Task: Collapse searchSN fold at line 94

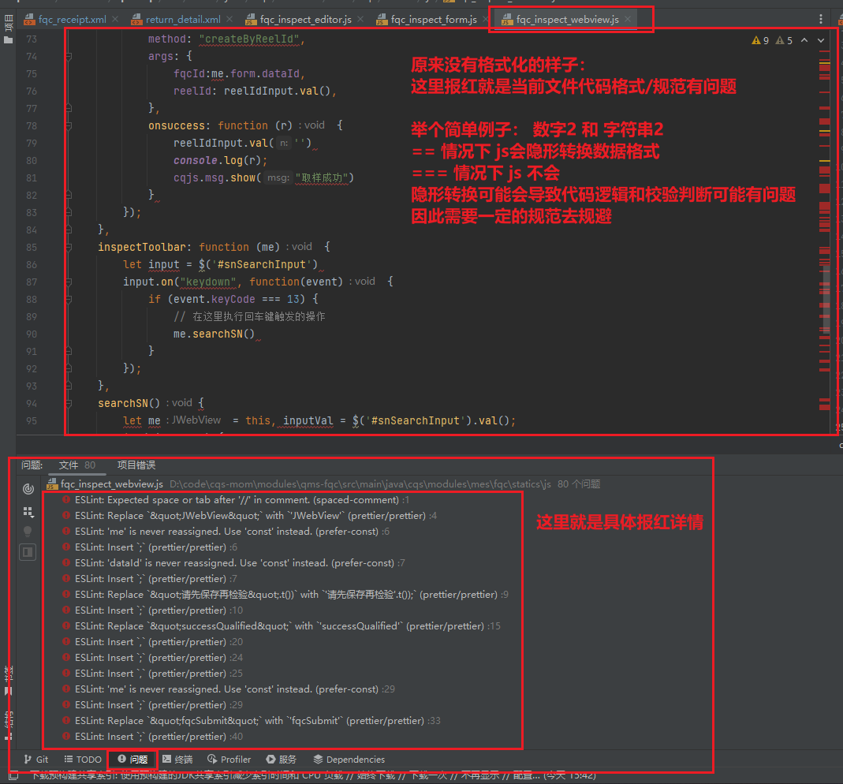Action: (69, 403)
